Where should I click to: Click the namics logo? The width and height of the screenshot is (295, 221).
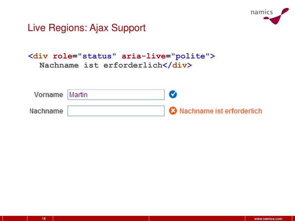click(x=269, y=16)
